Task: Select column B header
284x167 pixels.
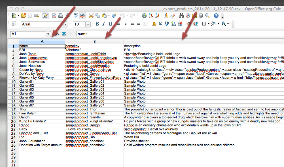Action: (x=95, y=41)
